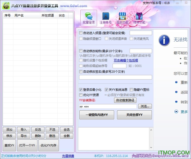The height and width of the screenshot is (159, 191).
Task: Minimize the window using the title bar button
Action: (x=177, y=3)
